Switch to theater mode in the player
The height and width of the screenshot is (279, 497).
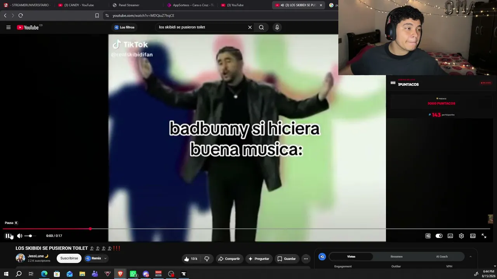473,236
